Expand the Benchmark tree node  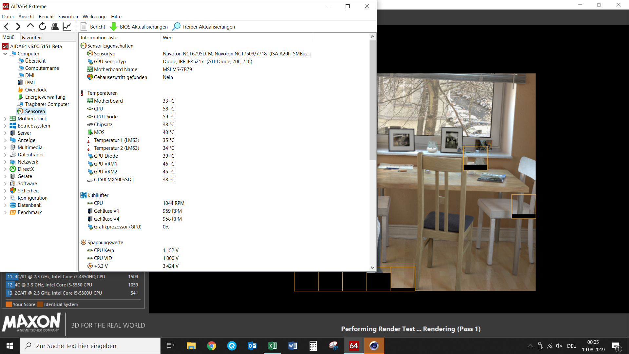(5, 212)
